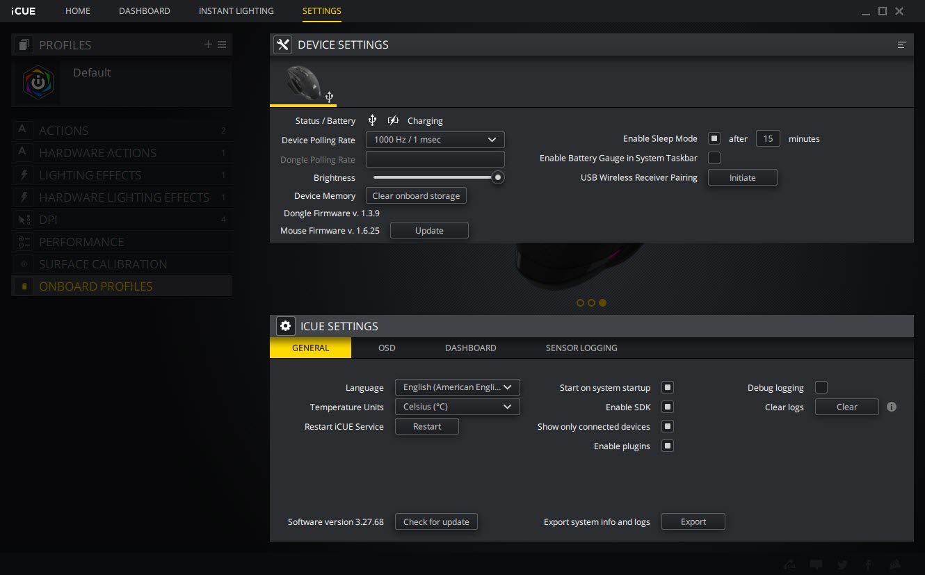
Task: Open the chat feedback icon in the footer
Action: coord(817,565)
